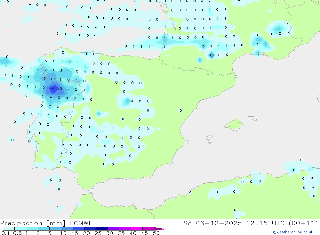The width and height of the screenshot is (320, 235).
Task: Click the date 'Sa 06-12-2025'
Action: coord(212,223)
